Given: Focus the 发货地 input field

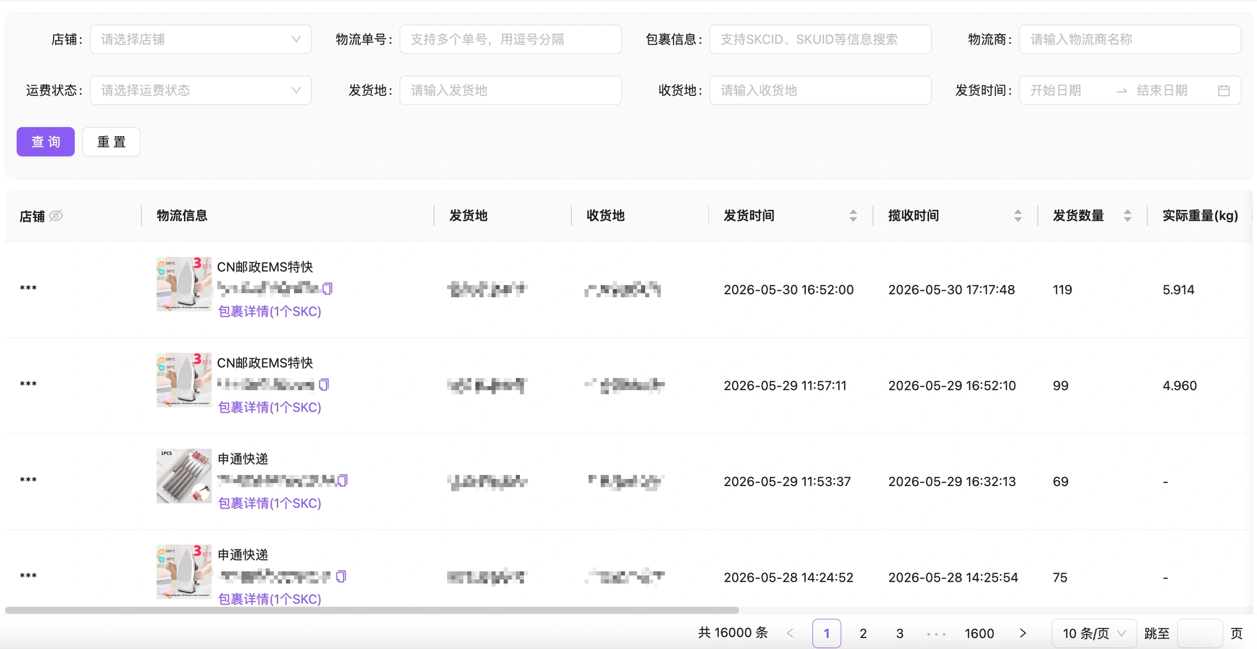Looking at the screenshot, I should [x=511, y=90].
